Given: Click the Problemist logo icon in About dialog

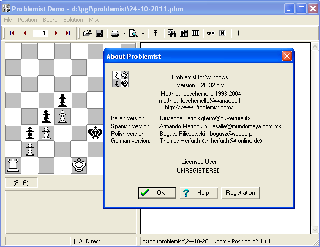Looking at the screenshot, I should [x=121, y=79].
